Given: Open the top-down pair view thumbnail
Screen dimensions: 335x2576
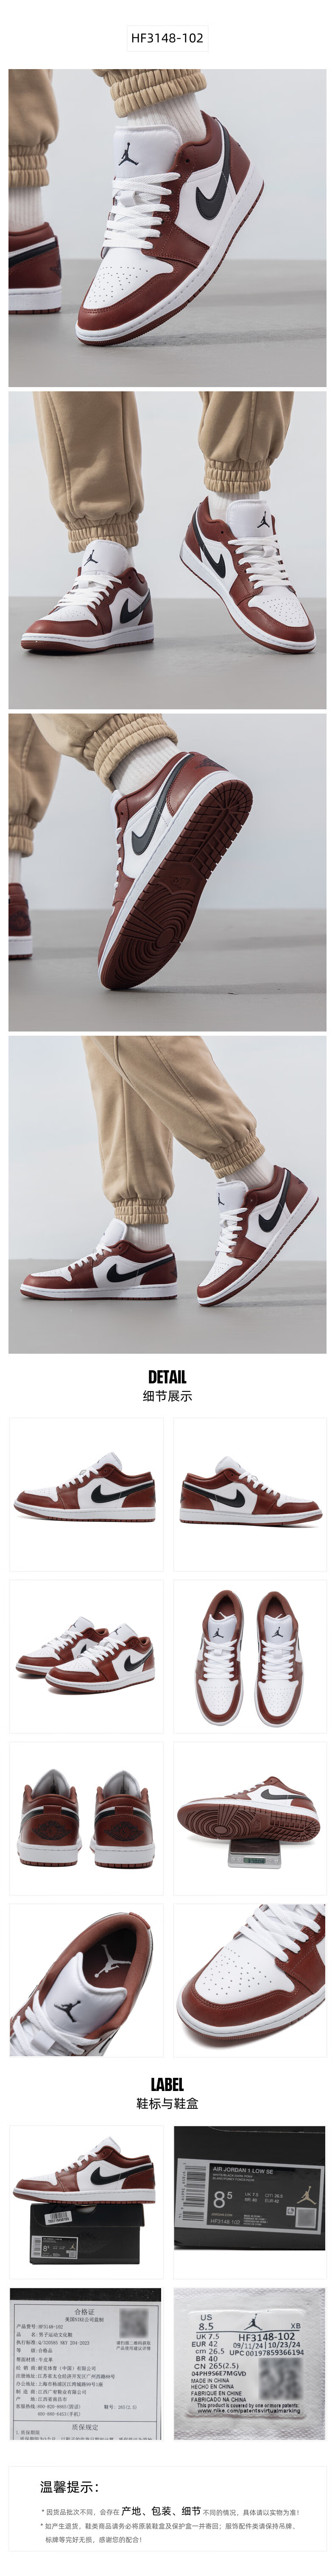Looking at the screenshot, I should [x=249, y=1656].
